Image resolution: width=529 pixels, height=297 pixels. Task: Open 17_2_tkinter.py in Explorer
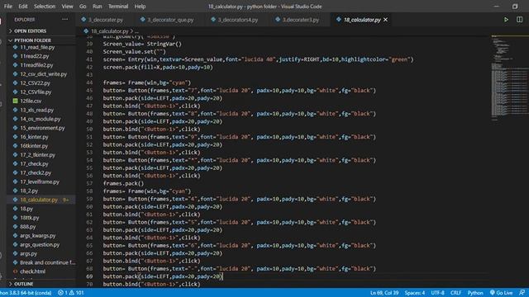(x=37, y=155)
